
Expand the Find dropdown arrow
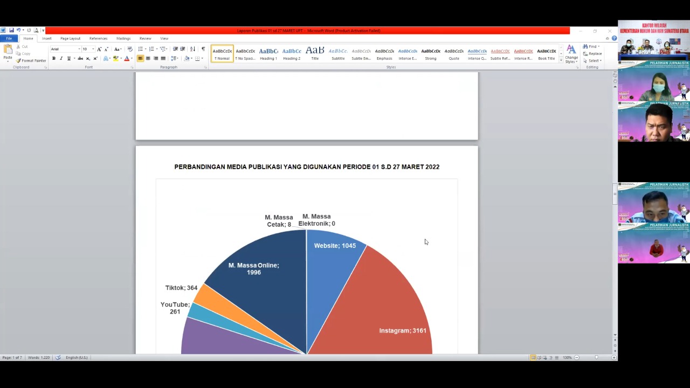coord(599,47)
